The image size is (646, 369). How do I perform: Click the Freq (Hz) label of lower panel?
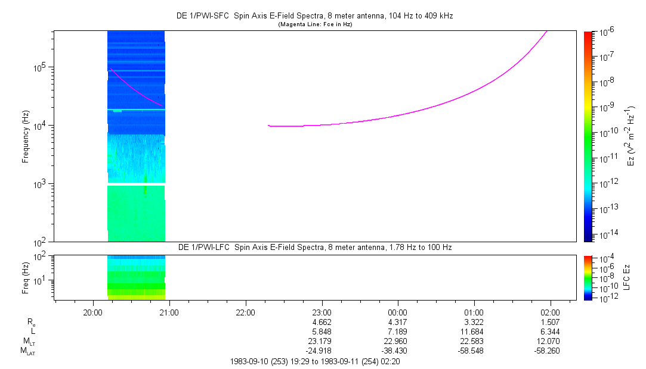click(x=26, y=277)
